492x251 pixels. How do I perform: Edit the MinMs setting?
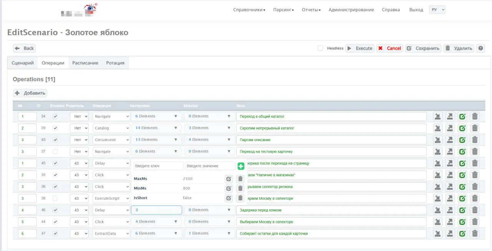tap(229, 188)
